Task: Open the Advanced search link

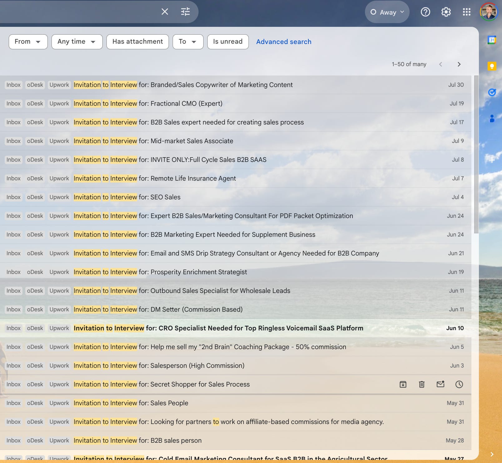Action: [284, 42]
